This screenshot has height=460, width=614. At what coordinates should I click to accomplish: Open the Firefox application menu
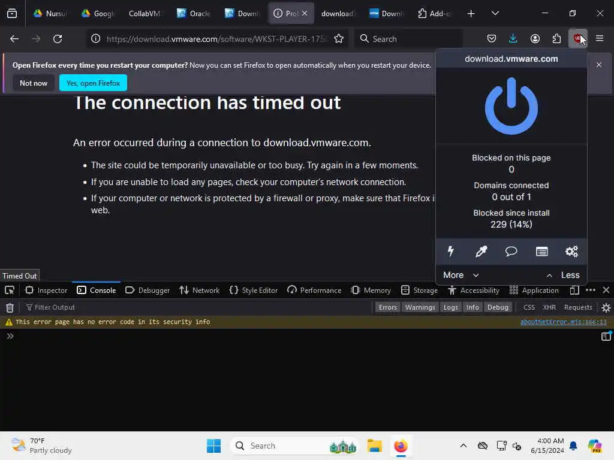click(x=600, y=38)
